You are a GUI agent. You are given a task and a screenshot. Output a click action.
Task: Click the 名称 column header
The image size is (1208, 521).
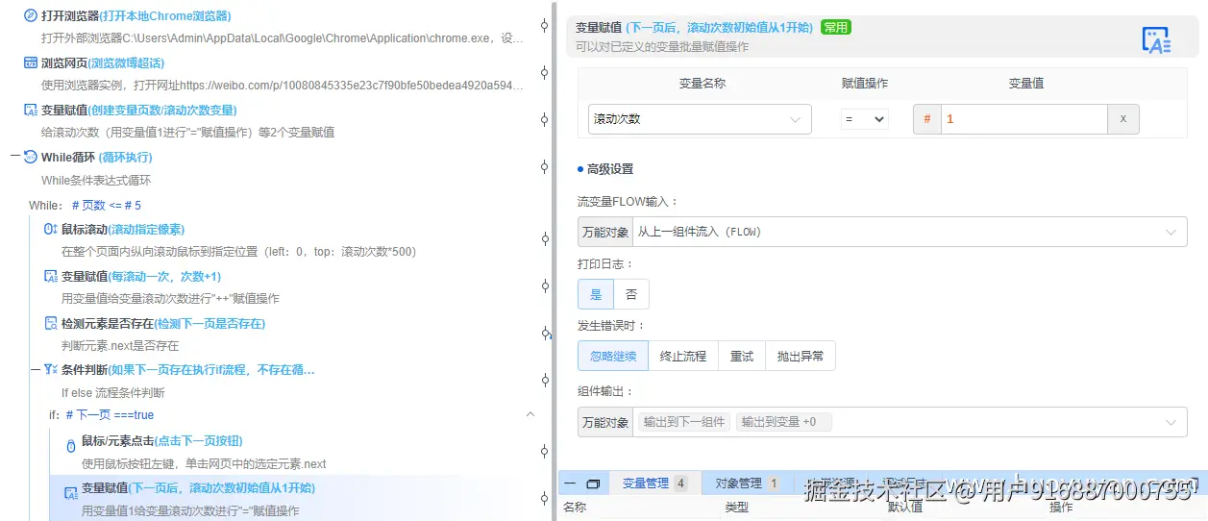[x=575, y=508]
